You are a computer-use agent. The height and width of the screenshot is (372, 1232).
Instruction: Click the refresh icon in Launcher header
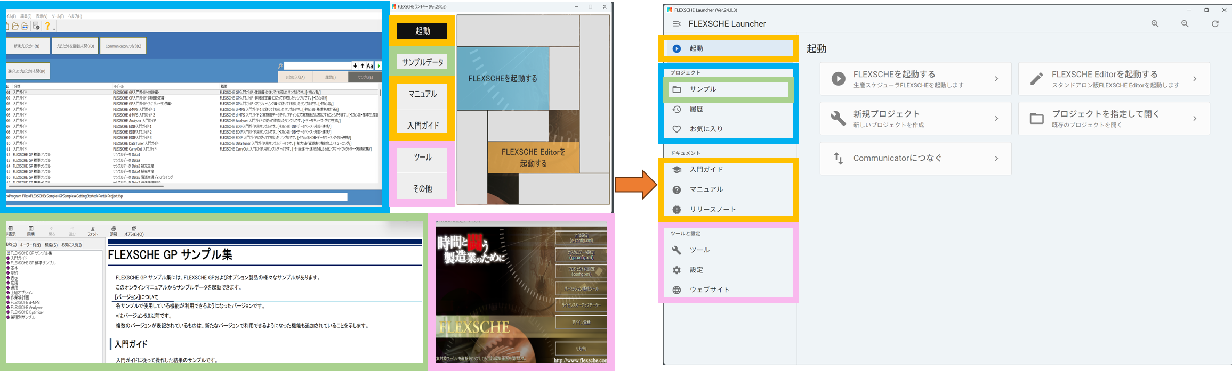click(x=1215, y=24)
